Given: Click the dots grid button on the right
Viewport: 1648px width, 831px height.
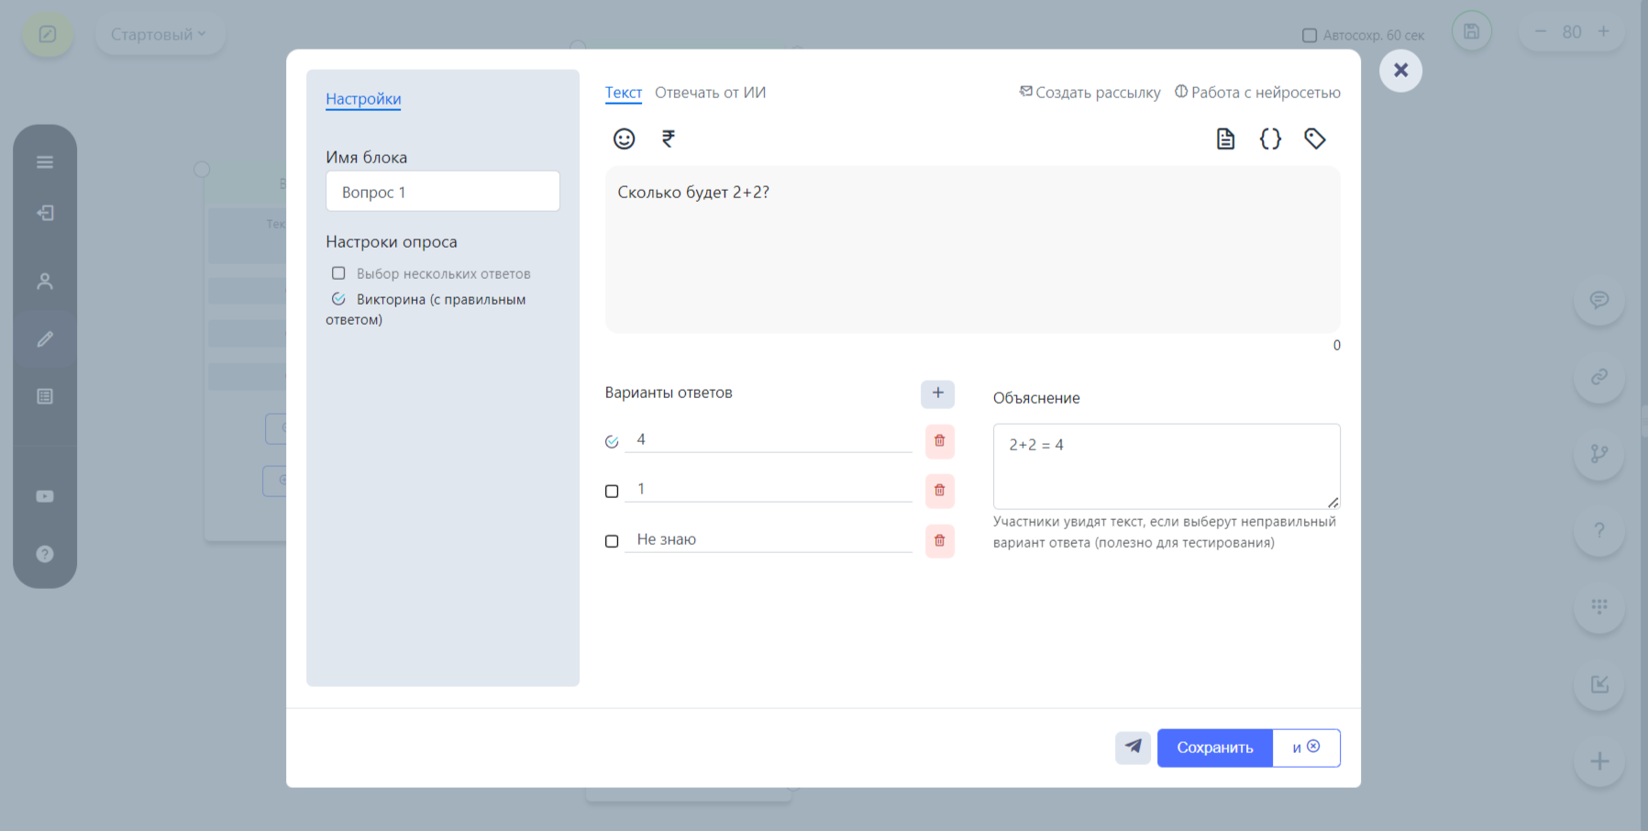Looking at the screenshot, I should click(1599, 607).
